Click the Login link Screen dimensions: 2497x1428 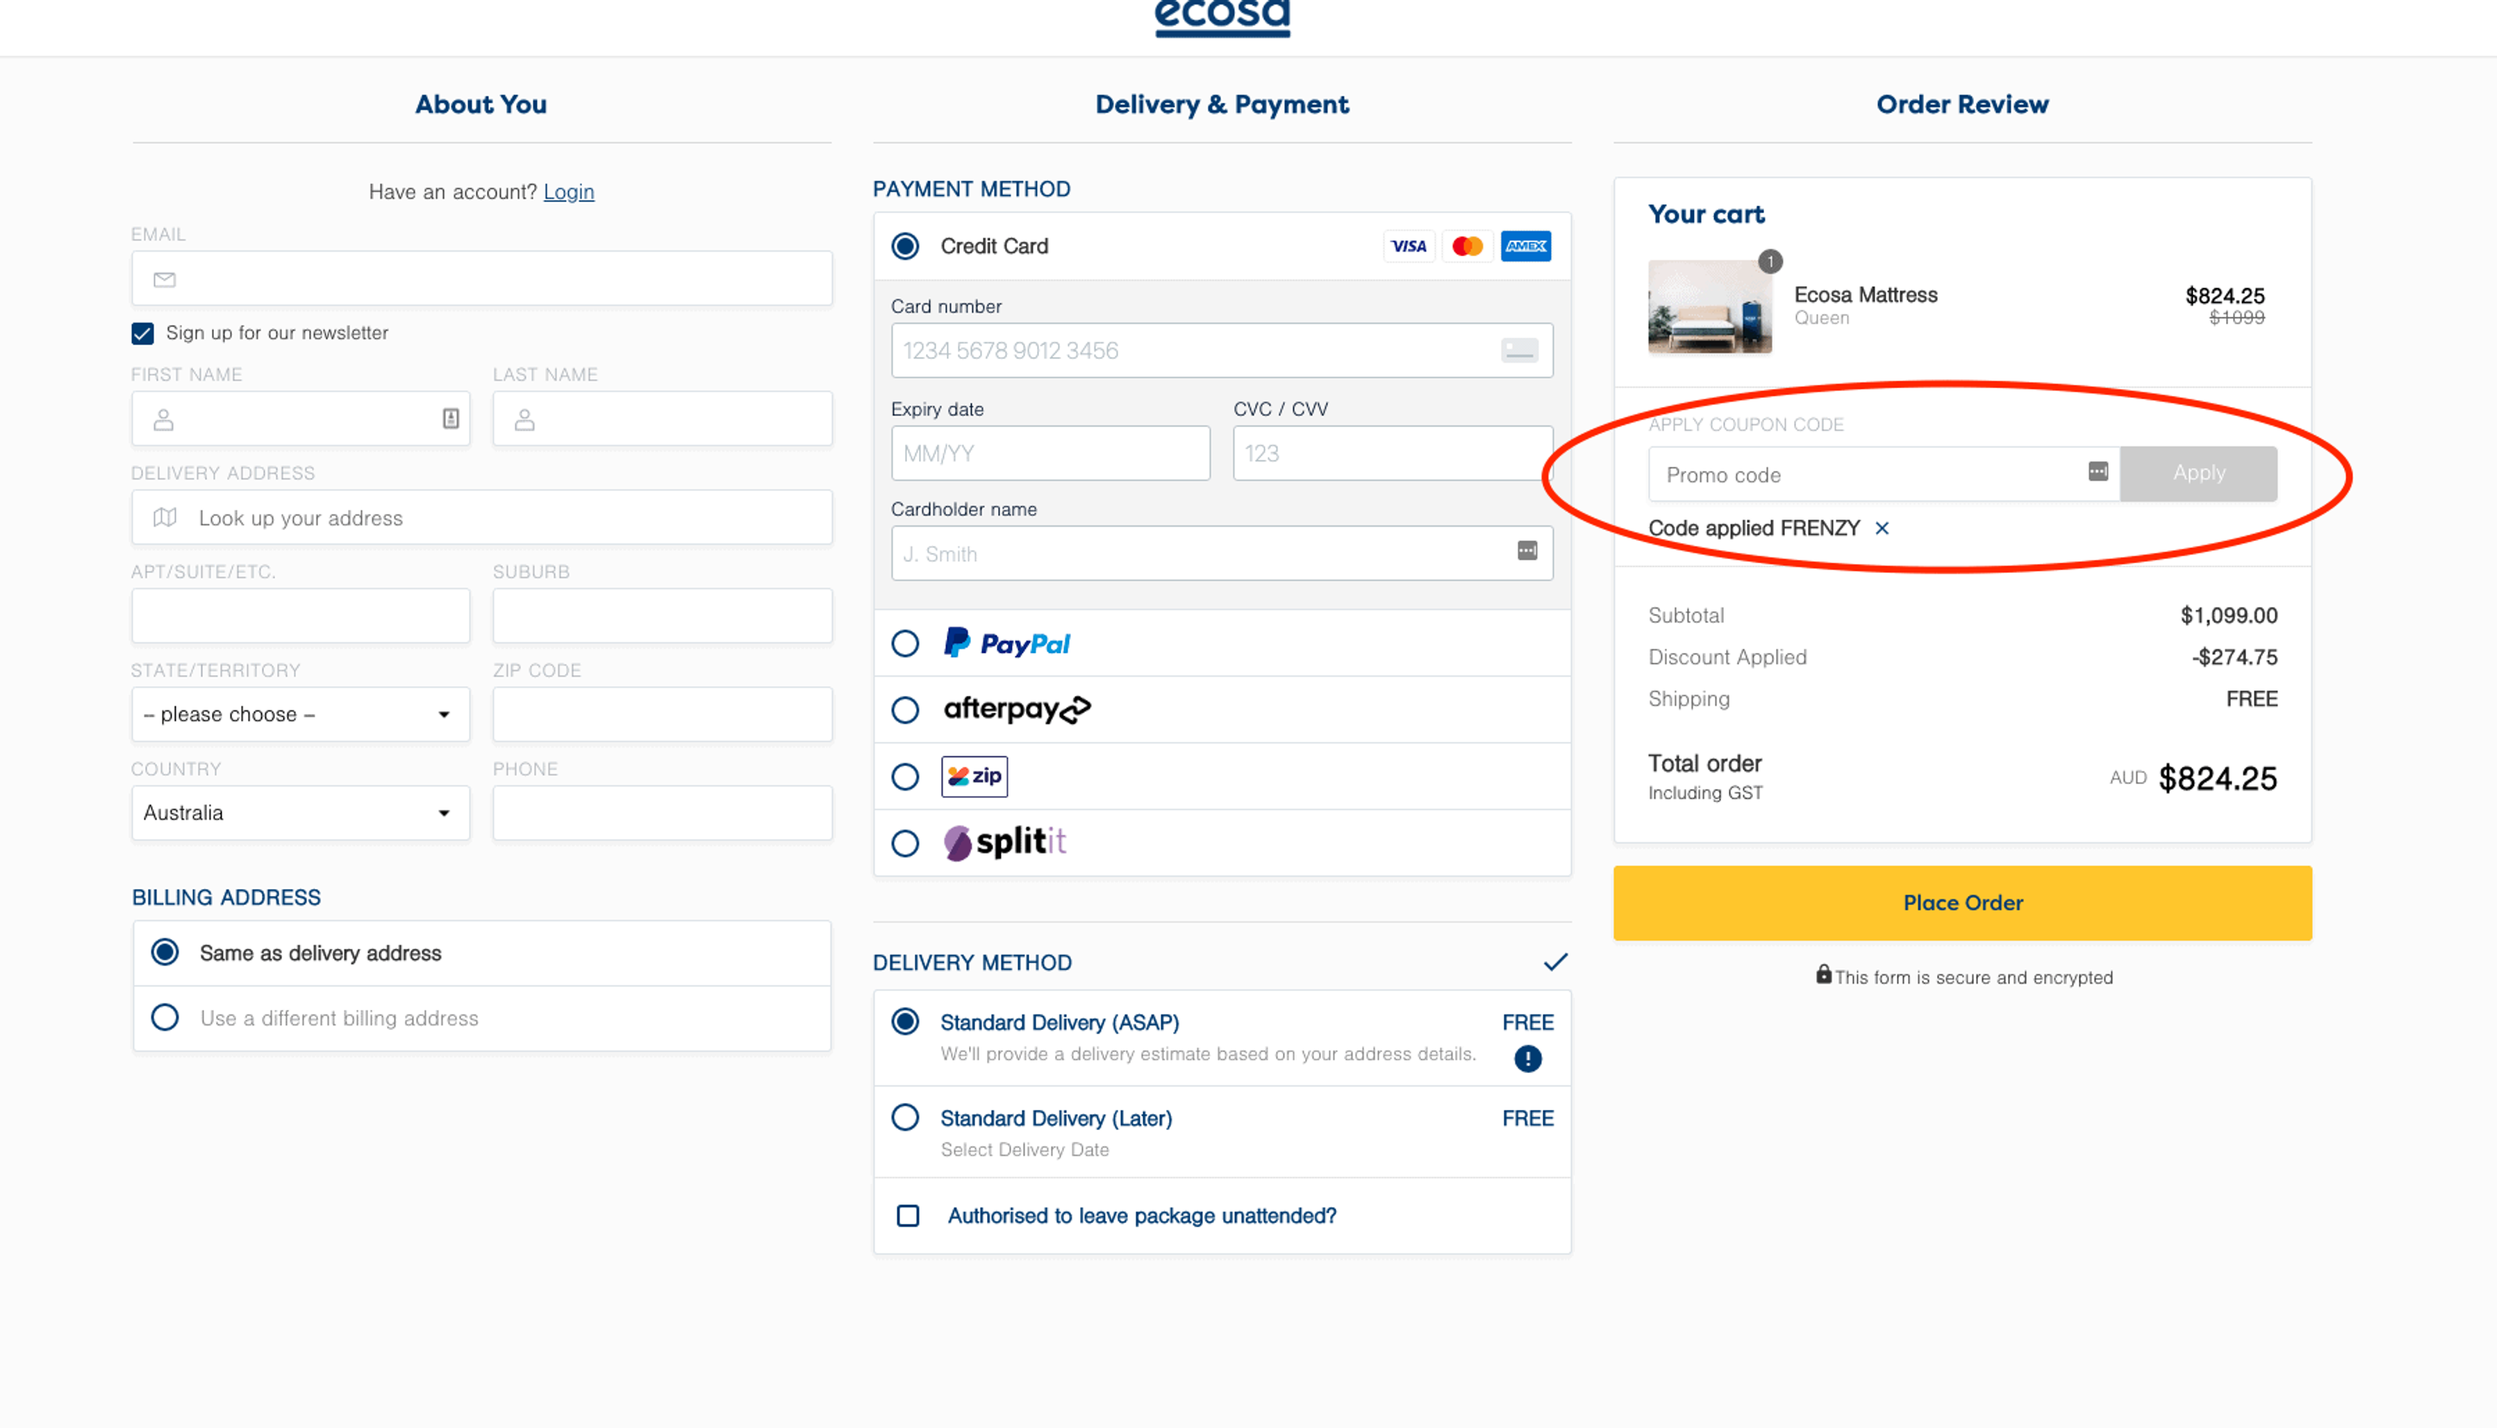click(x=569, y=192)
